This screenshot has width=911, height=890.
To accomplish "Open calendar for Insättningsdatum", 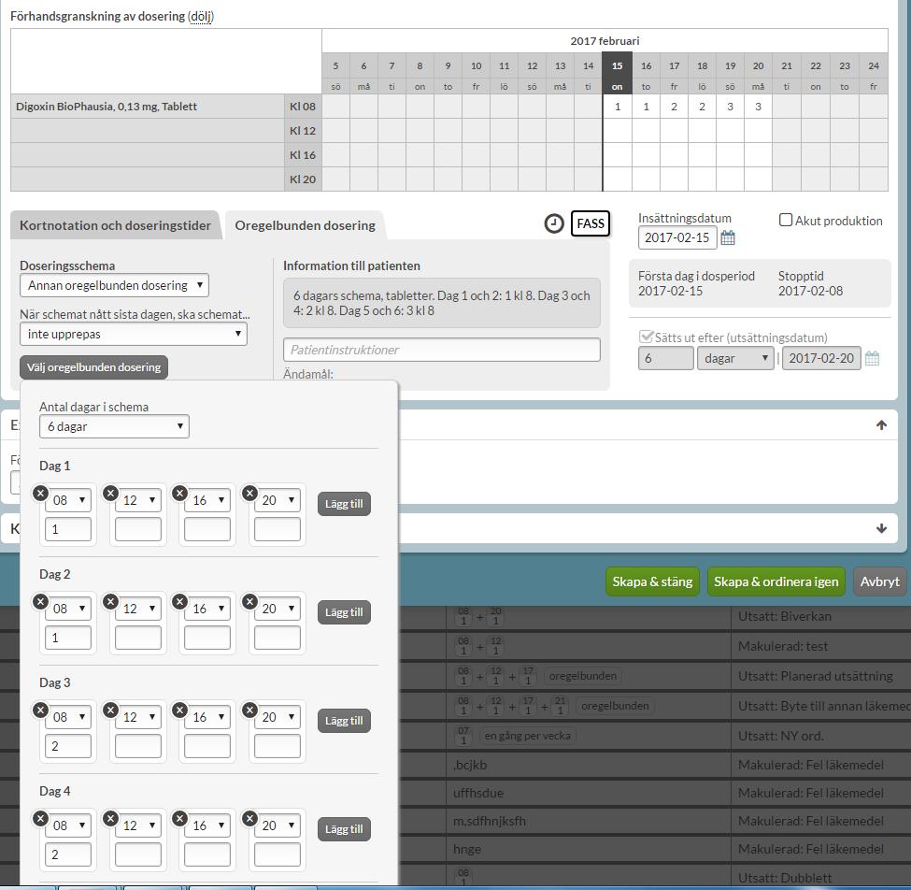I will point(728,237).
